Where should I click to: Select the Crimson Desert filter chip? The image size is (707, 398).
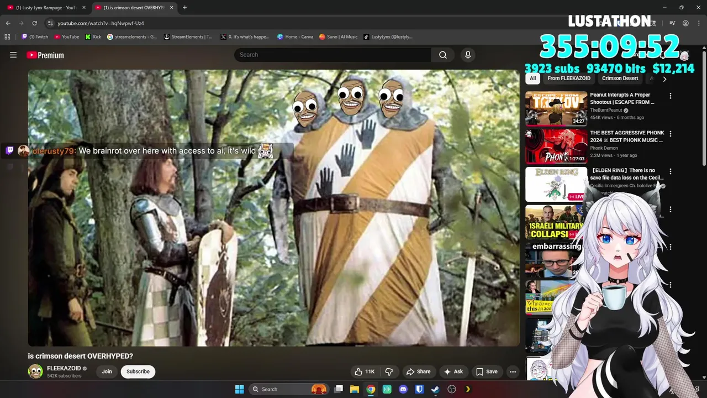[x=620, y=78]
